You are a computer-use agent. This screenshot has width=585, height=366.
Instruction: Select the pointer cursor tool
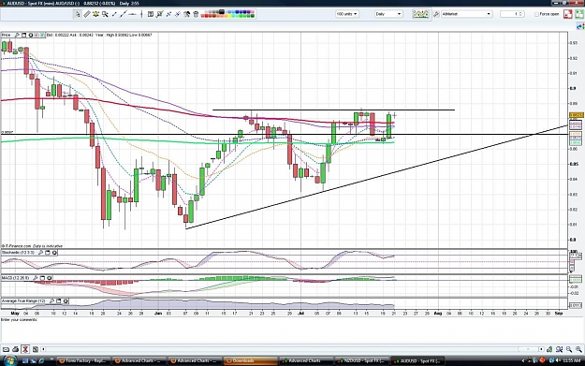(x=78, y=14)
